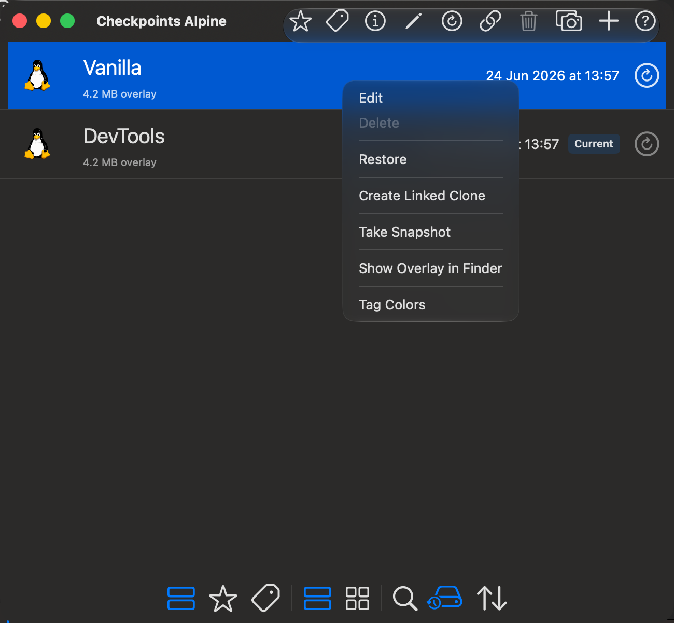
Task: Toggle the tag filter at bottom
Action: (x=265, y=598)
